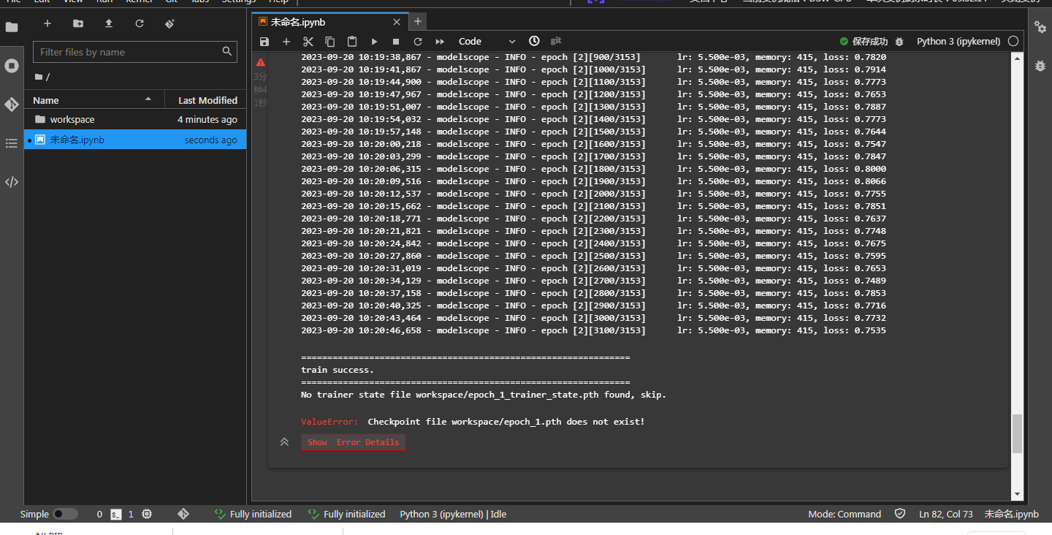Interrupt the kernel with stop icon
Screen dimensions: 1052x535
coord(396,42)
